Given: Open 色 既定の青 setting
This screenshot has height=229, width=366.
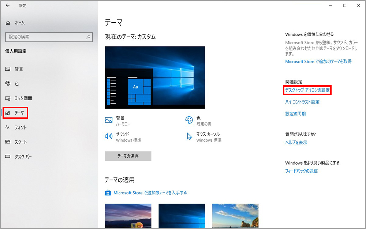Looking at the screenshot, I should coord(198,121).
